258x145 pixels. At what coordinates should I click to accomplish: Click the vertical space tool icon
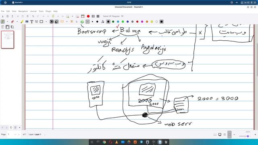[72, 21]
